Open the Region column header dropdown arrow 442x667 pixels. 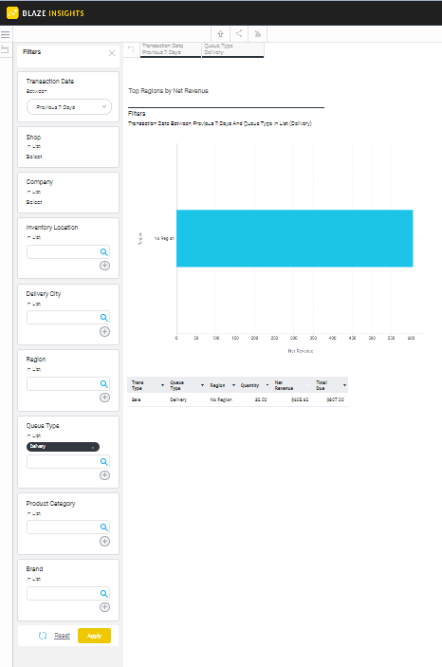233,385
